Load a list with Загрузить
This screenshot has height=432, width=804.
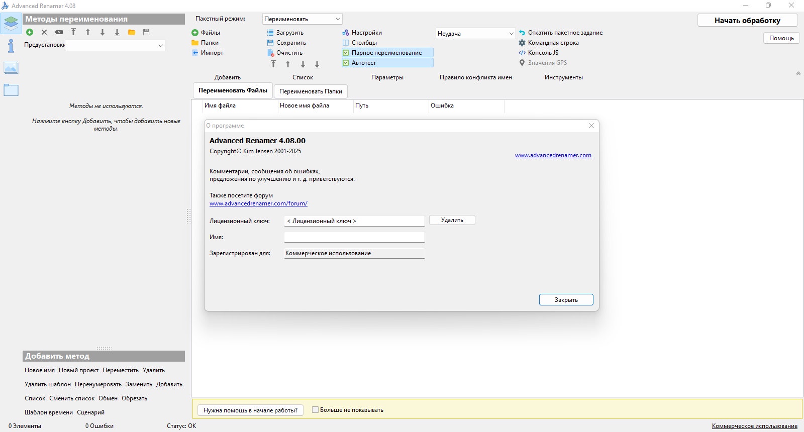[x=285, y=33]
